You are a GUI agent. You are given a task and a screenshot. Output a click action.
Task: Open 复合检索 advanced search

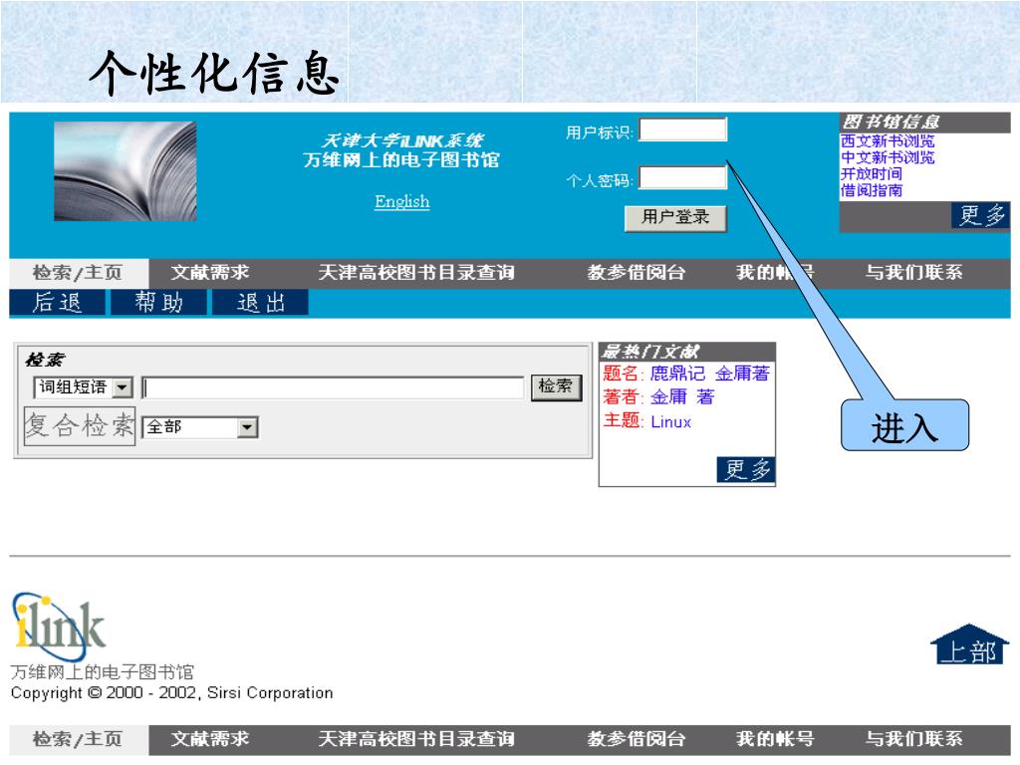(x=80, y=426)
